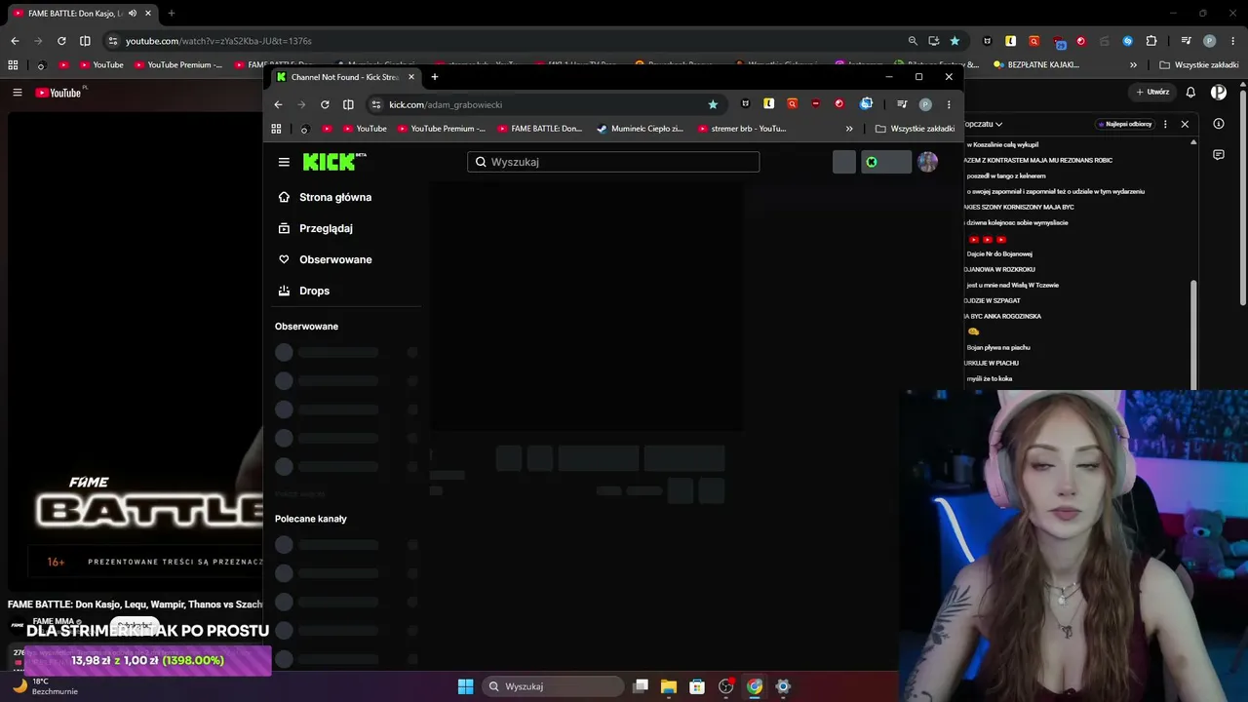1248x702 pixels.
Task: Go back in the YouTube browser window
Action: tap(15, 41)
